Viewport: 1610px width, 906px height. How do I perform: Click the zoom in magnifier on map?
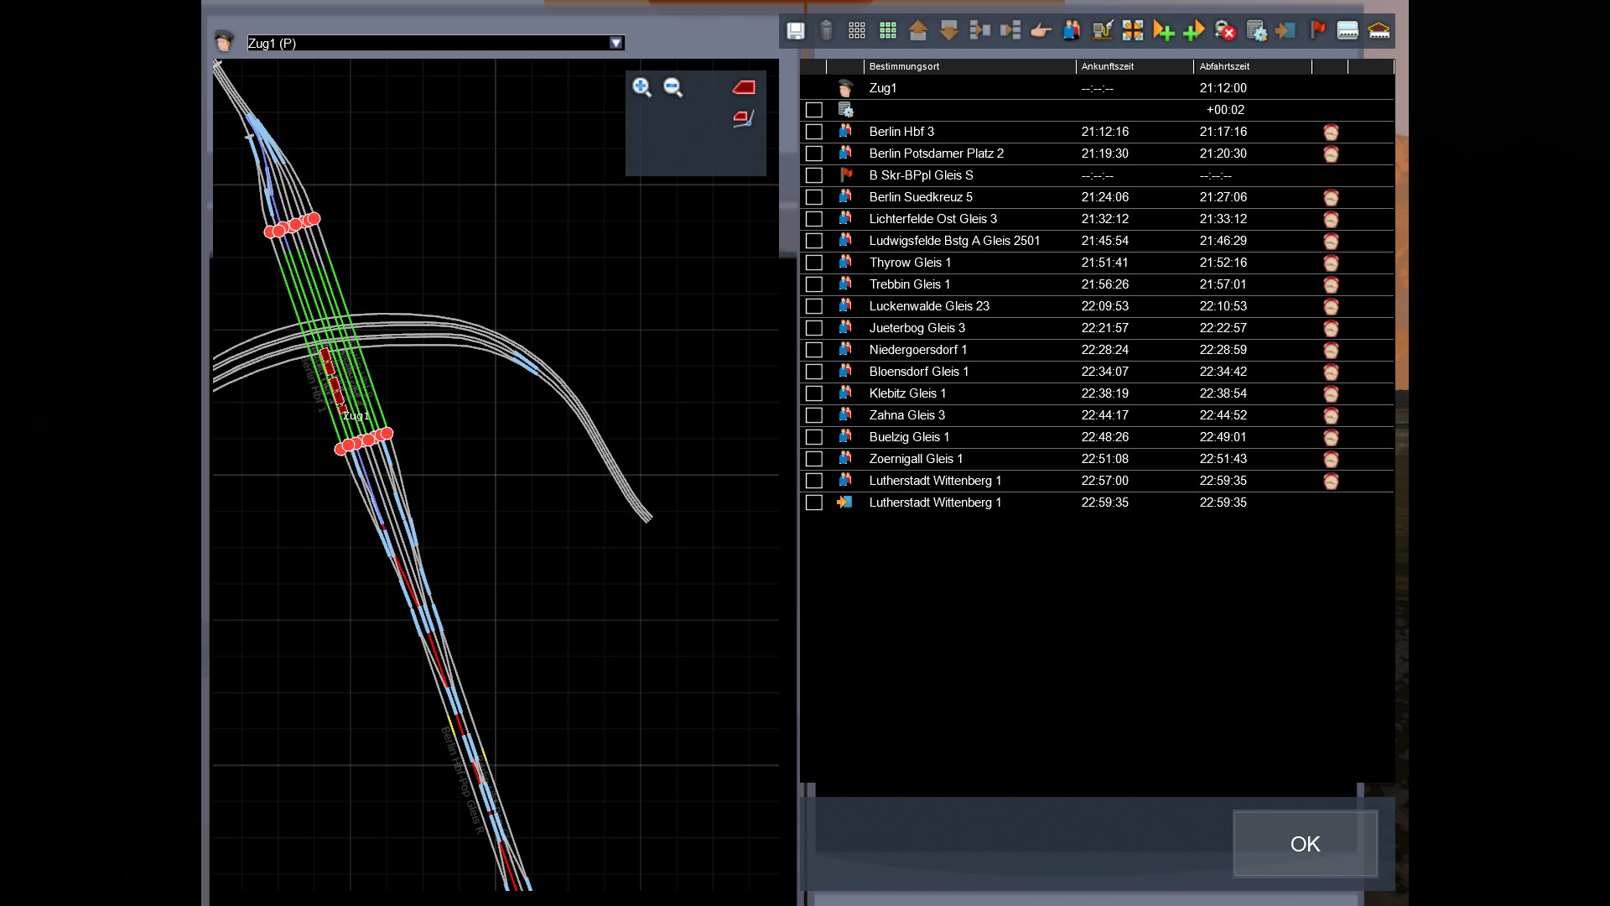641,87
